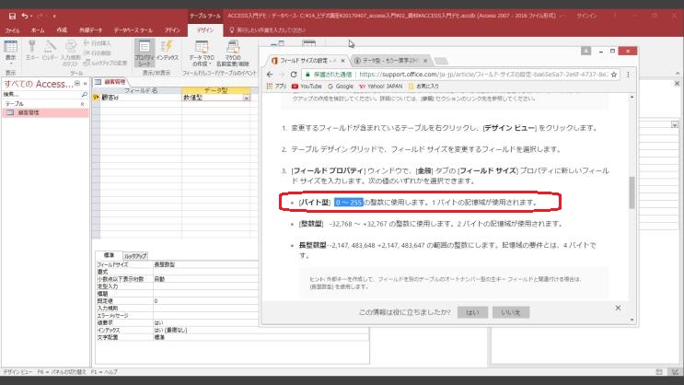Image resolution: width=684 pixels, height=385 pixels.
Task: Collapse the navigation pane with shutter button
Action: tap(85, 84)
